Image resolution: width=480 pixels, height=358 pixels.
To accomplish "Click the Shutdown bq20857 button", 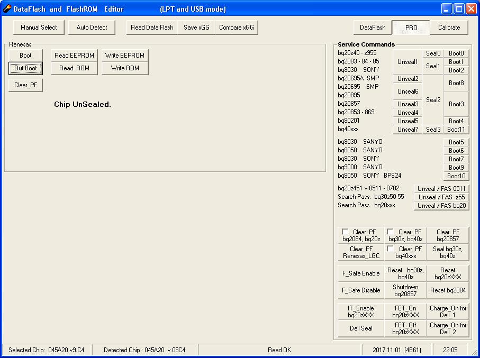I will click(405, 290).
